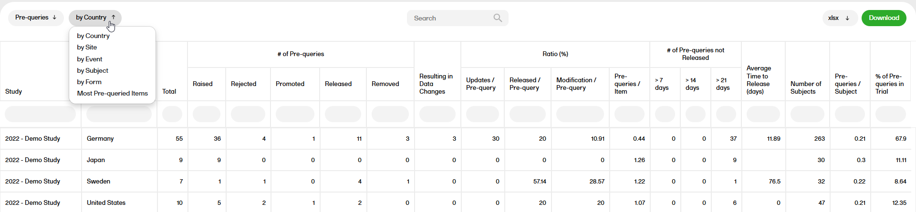Click the Study column filter field
The image size is (916, 212).
click(40, 114)
